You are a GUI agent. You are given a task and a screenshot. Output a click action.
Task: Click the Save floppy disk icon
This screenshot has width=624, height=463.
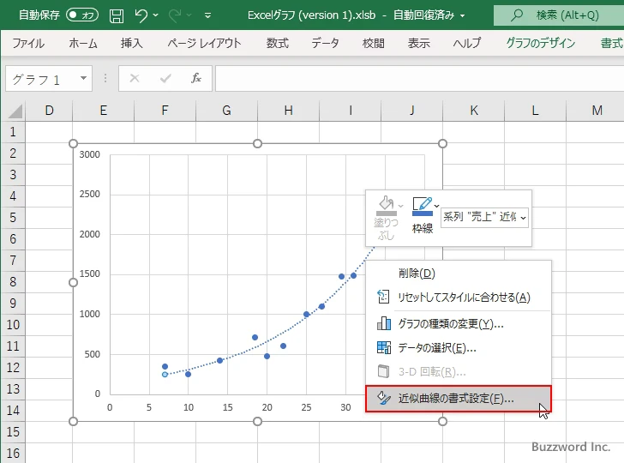(x=117, y=15)
